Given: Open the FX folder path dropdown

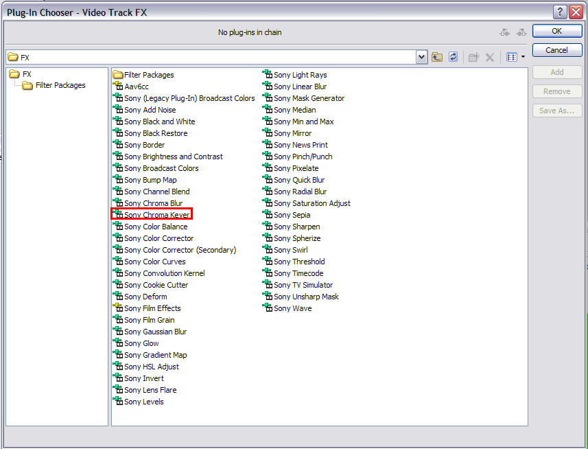Looking at the screenshot, I should [421, 57].
